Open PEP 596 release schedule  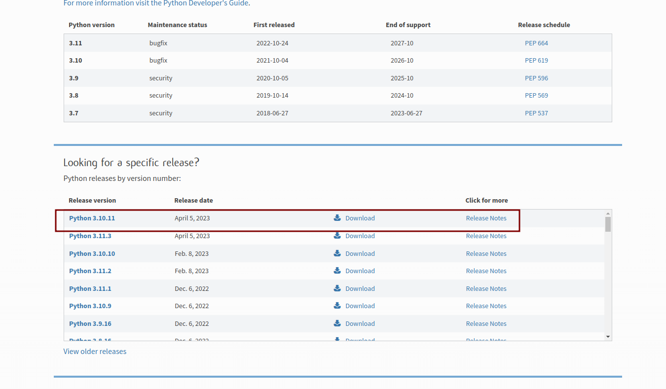click(x=536, y=78)
